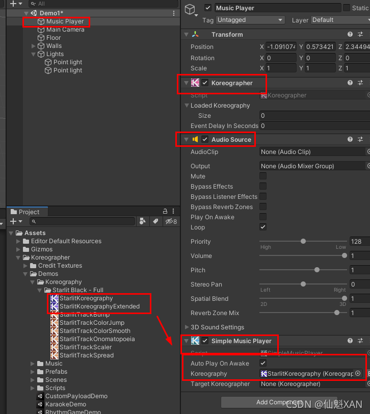Click the Koreographer component script icon

point(195,83)
